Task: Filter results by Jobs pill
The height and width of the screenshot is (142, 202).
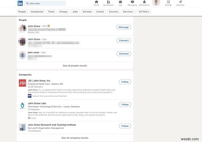Action: (x=75, y=12)
